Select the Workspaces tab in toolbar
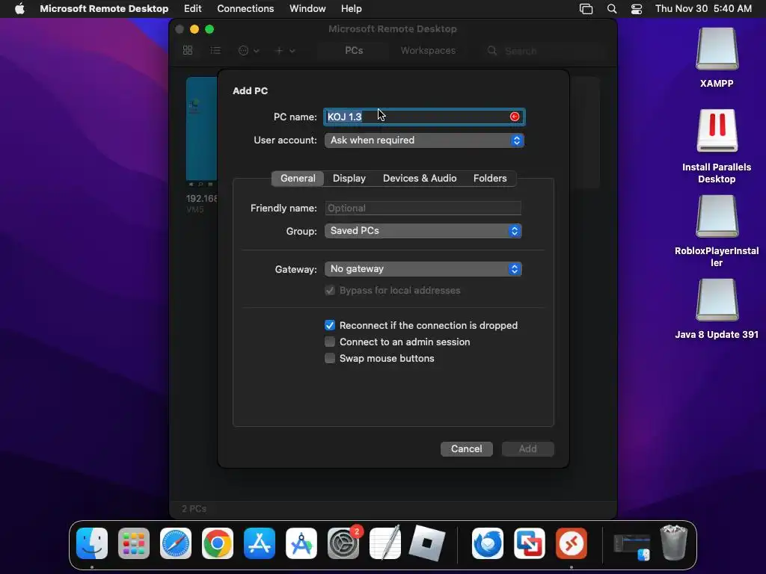Viewport: 766px width, 574px height. point(428,51)
